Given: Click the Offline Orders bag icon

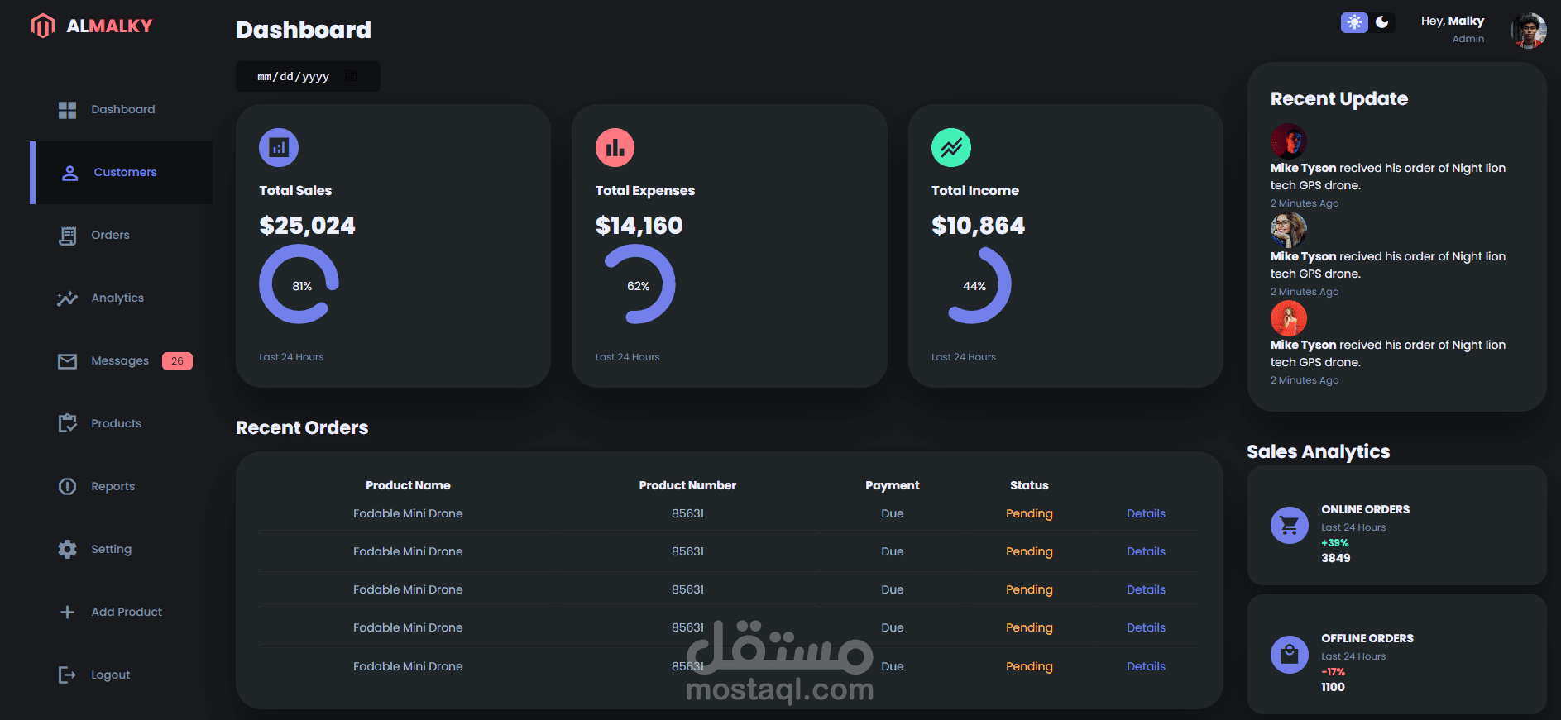Looking at the screenshot, I should [1290, 655].
